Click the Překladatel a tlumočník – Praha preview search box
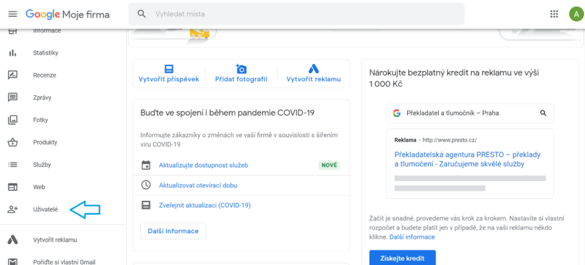The height and width of the screenshot is (265, 585). point(470,113)
